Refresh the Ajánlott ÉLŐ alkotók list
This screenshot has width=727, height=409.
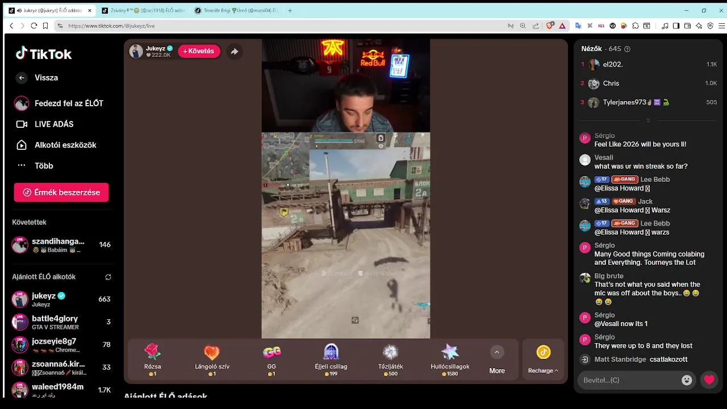(x=108, y=277)
